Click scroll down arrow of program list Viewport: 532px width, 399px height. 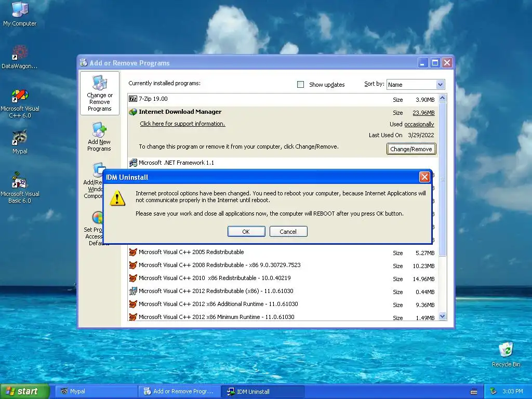click(x=443, y=316)
